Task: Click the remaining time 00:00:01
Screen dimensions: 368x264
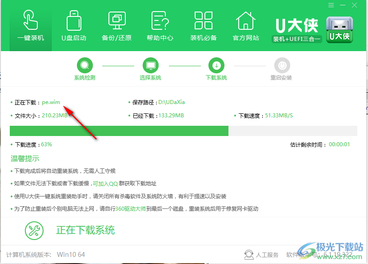Action: click(x=340, y=144)
